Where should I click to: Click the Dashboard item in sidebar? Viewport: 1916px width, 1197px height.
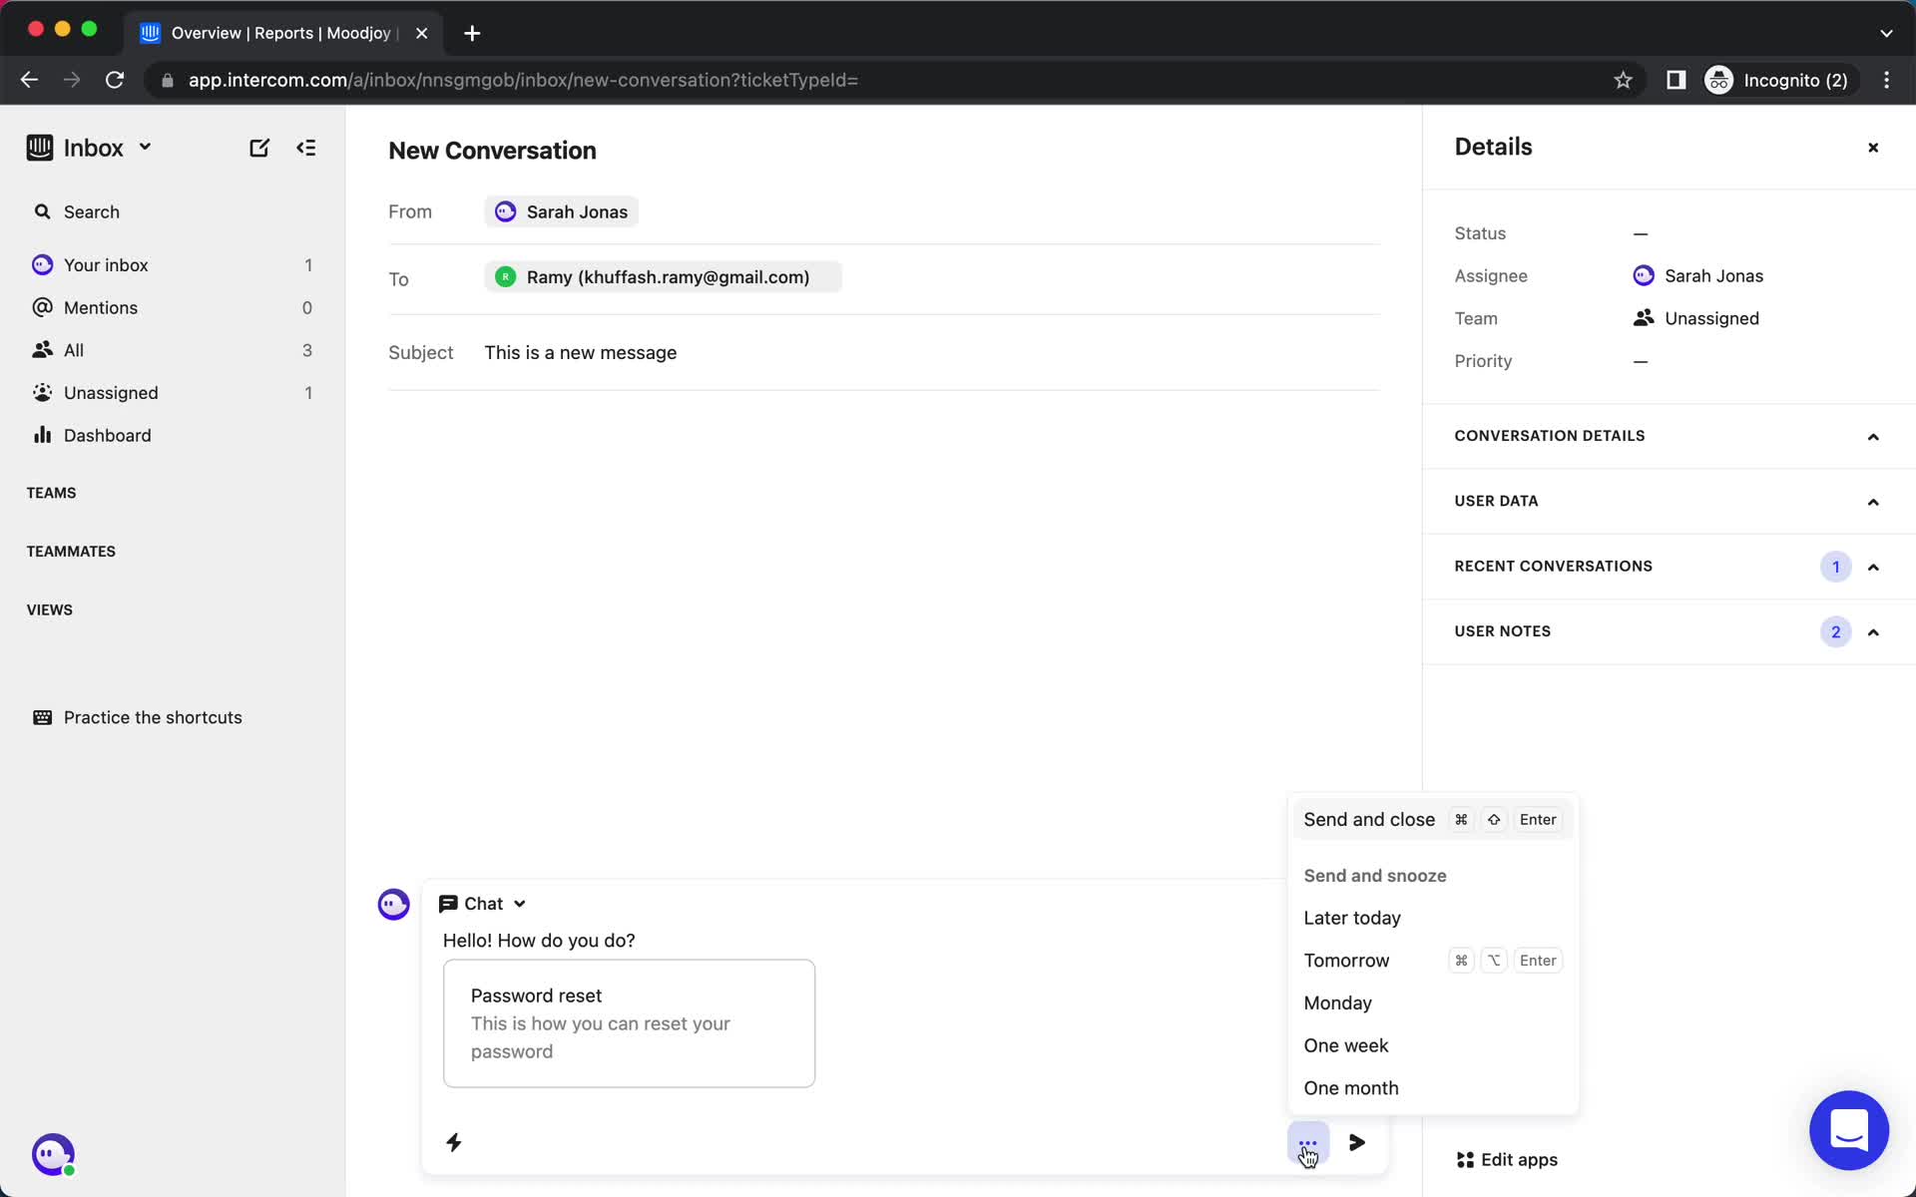tap(108, 434)
